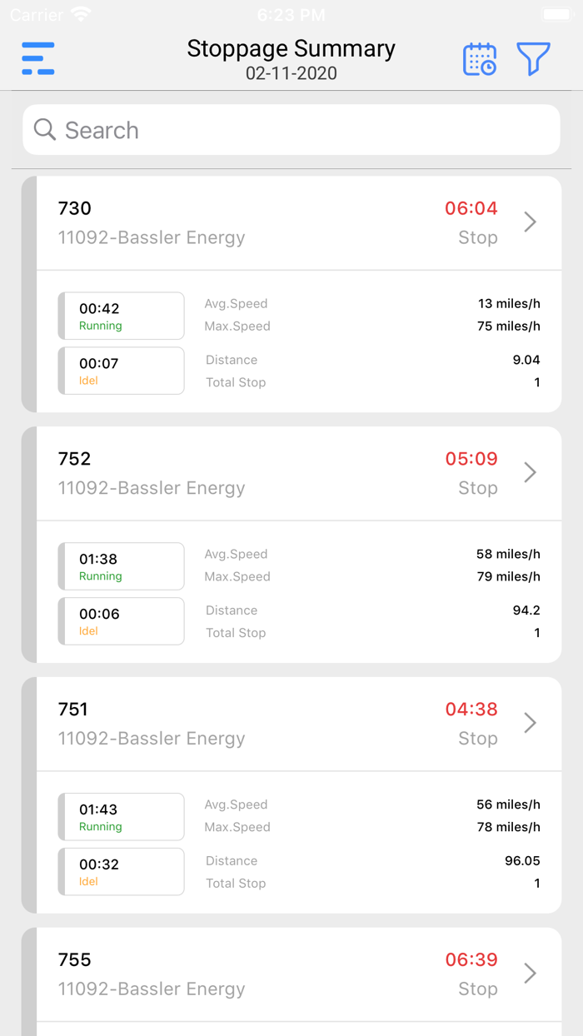This screenshot has height=1036, width=583.
Task: Open the filter funnel icon
Action: [533, 59]
